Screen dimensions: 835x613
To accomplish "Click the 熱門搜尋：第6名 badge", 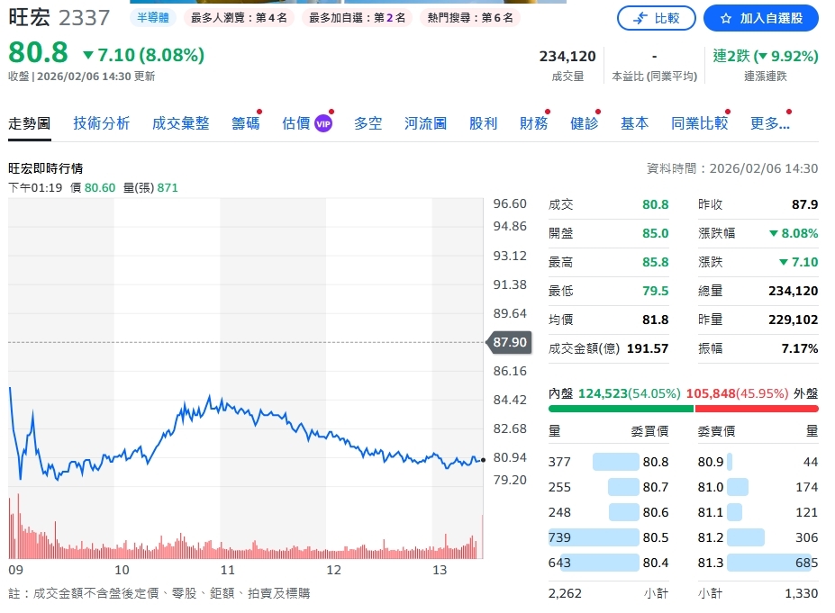I will (467, 17).
